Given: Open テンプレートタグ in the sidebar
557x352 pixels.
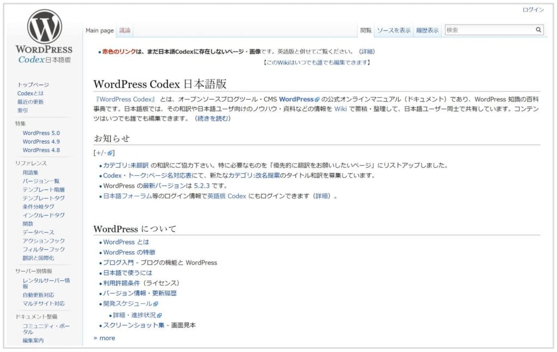Looking at the screenshot, I should pos(44,198).
